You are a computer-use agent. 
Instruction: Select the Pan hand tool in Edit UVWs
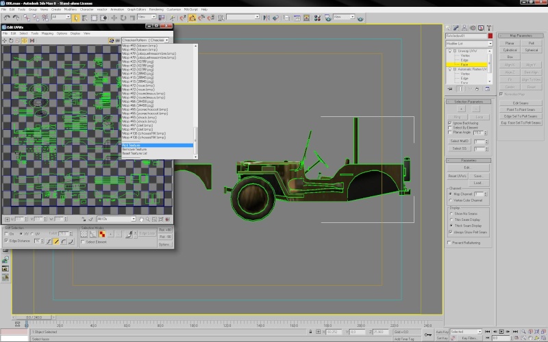(x=141, y=219)
